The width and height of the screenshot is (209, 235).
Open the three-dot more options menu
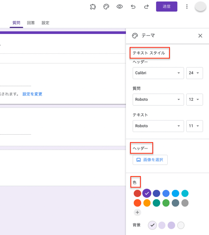[187, 6]
